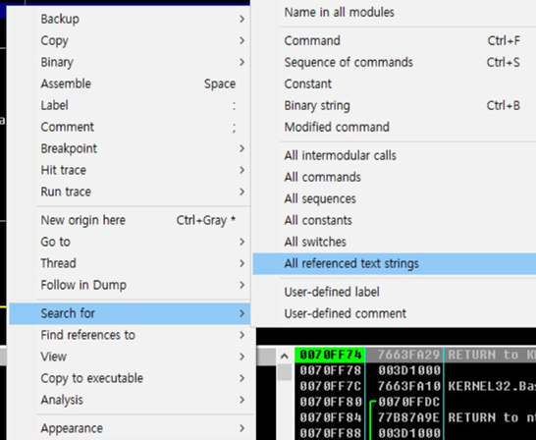Click stack value 7663FA10

408,386
